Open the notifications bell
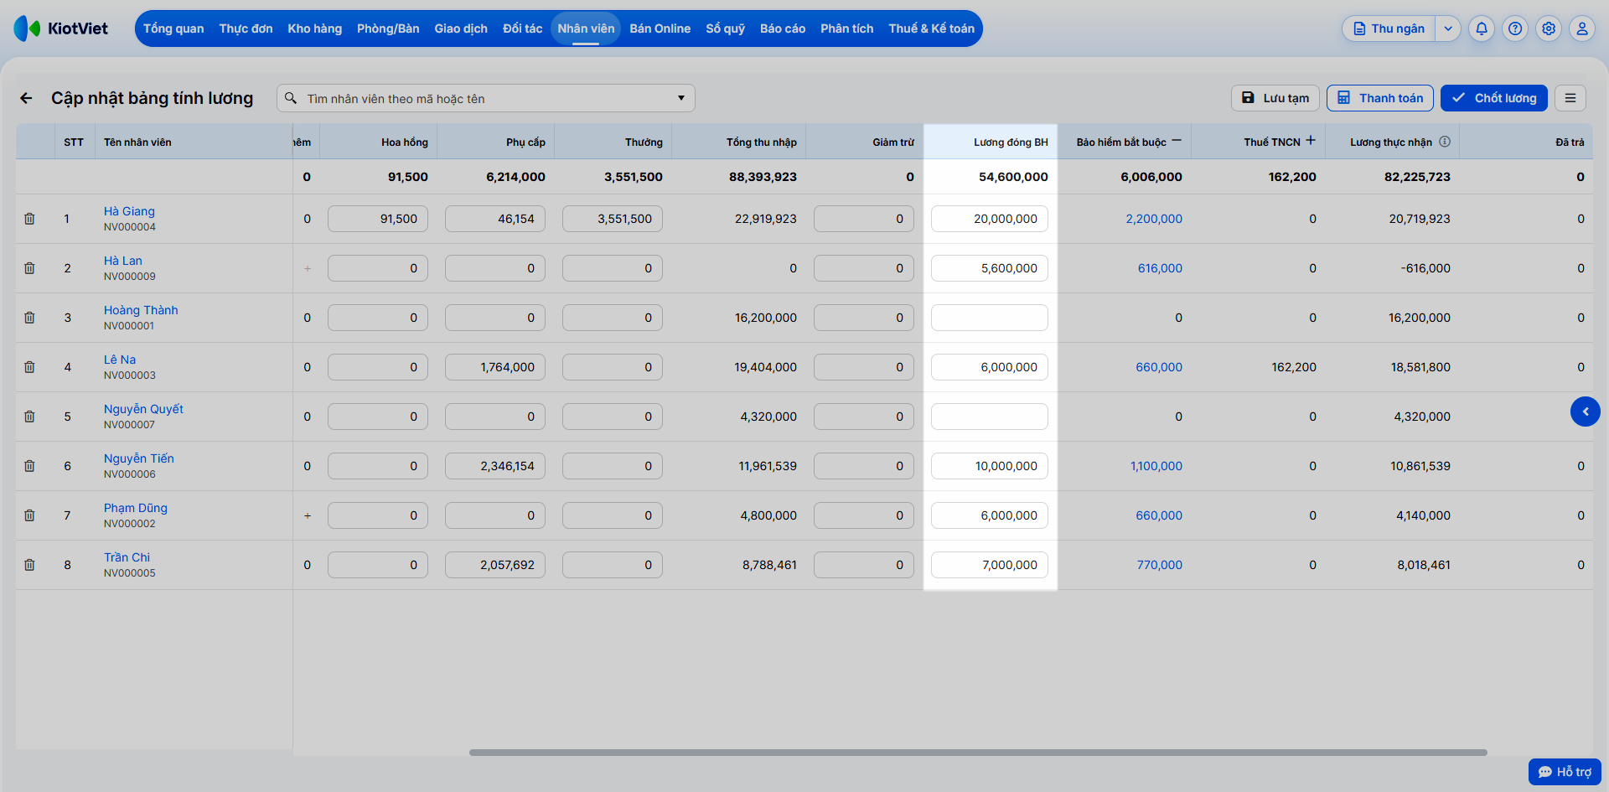1609x792 pixels. tap(1482, 28)
